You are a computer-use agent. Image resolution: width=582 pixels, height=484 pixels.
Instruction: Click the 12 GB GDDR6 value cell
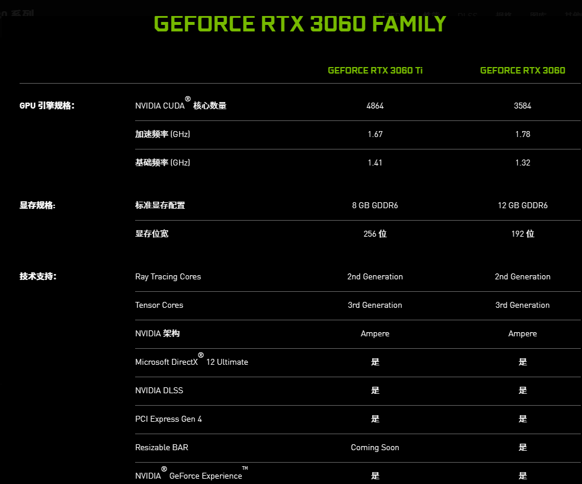[x=522, y=205]
